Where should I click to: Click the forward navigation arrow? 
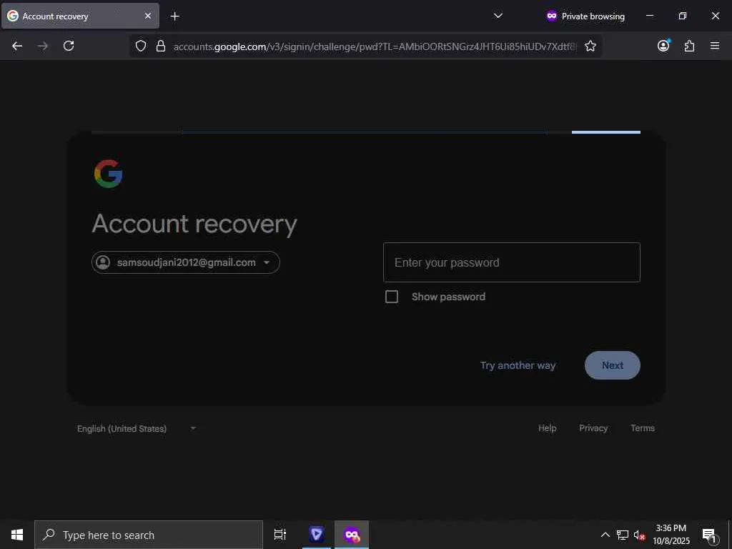tap(43, 46)
